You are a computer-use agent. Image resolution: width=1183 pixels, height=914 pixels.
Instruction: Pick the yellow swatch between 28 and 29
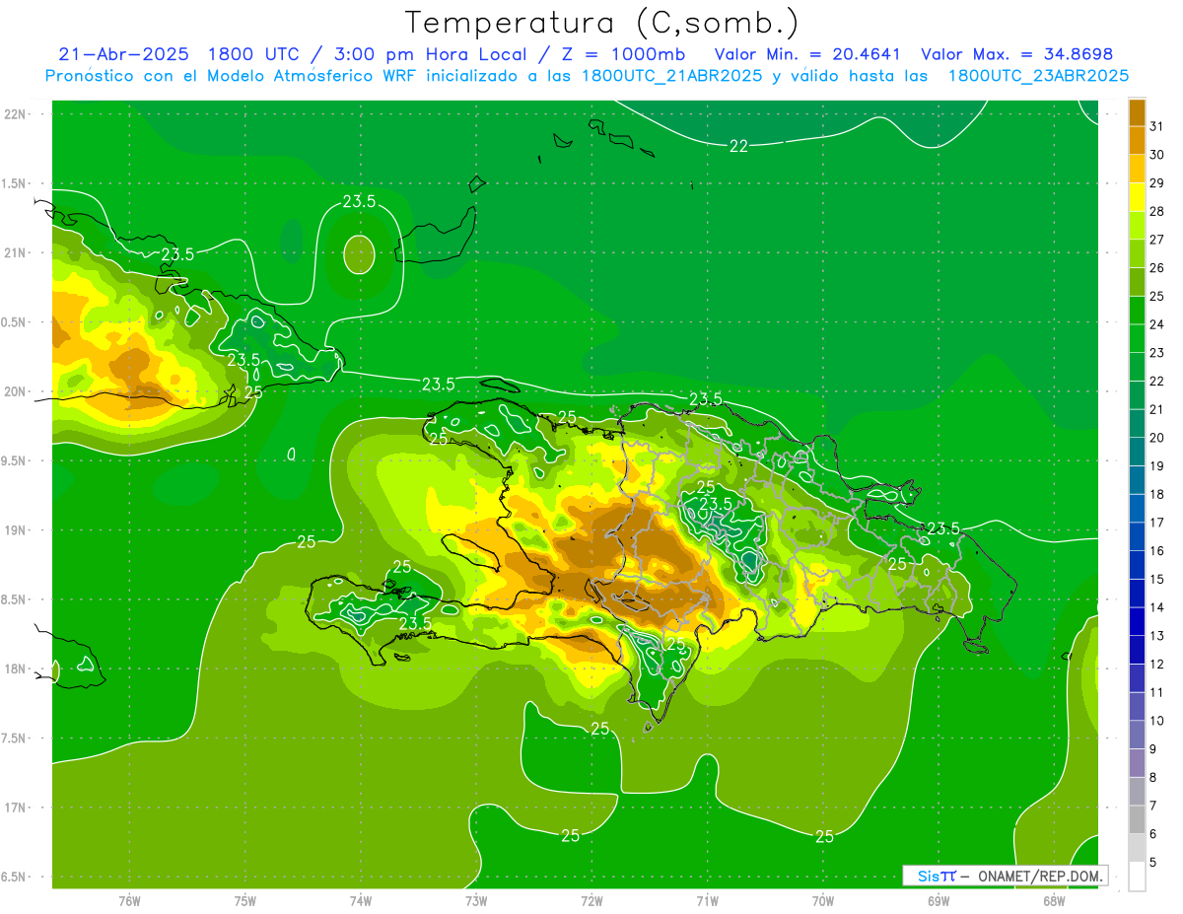1137,197
